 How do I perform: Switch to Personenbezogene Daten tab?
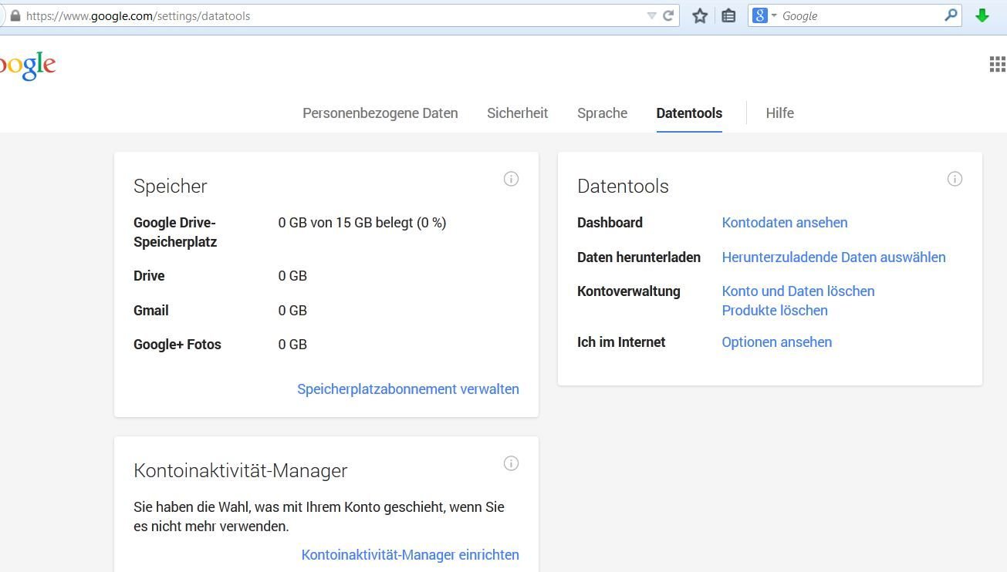380,113
